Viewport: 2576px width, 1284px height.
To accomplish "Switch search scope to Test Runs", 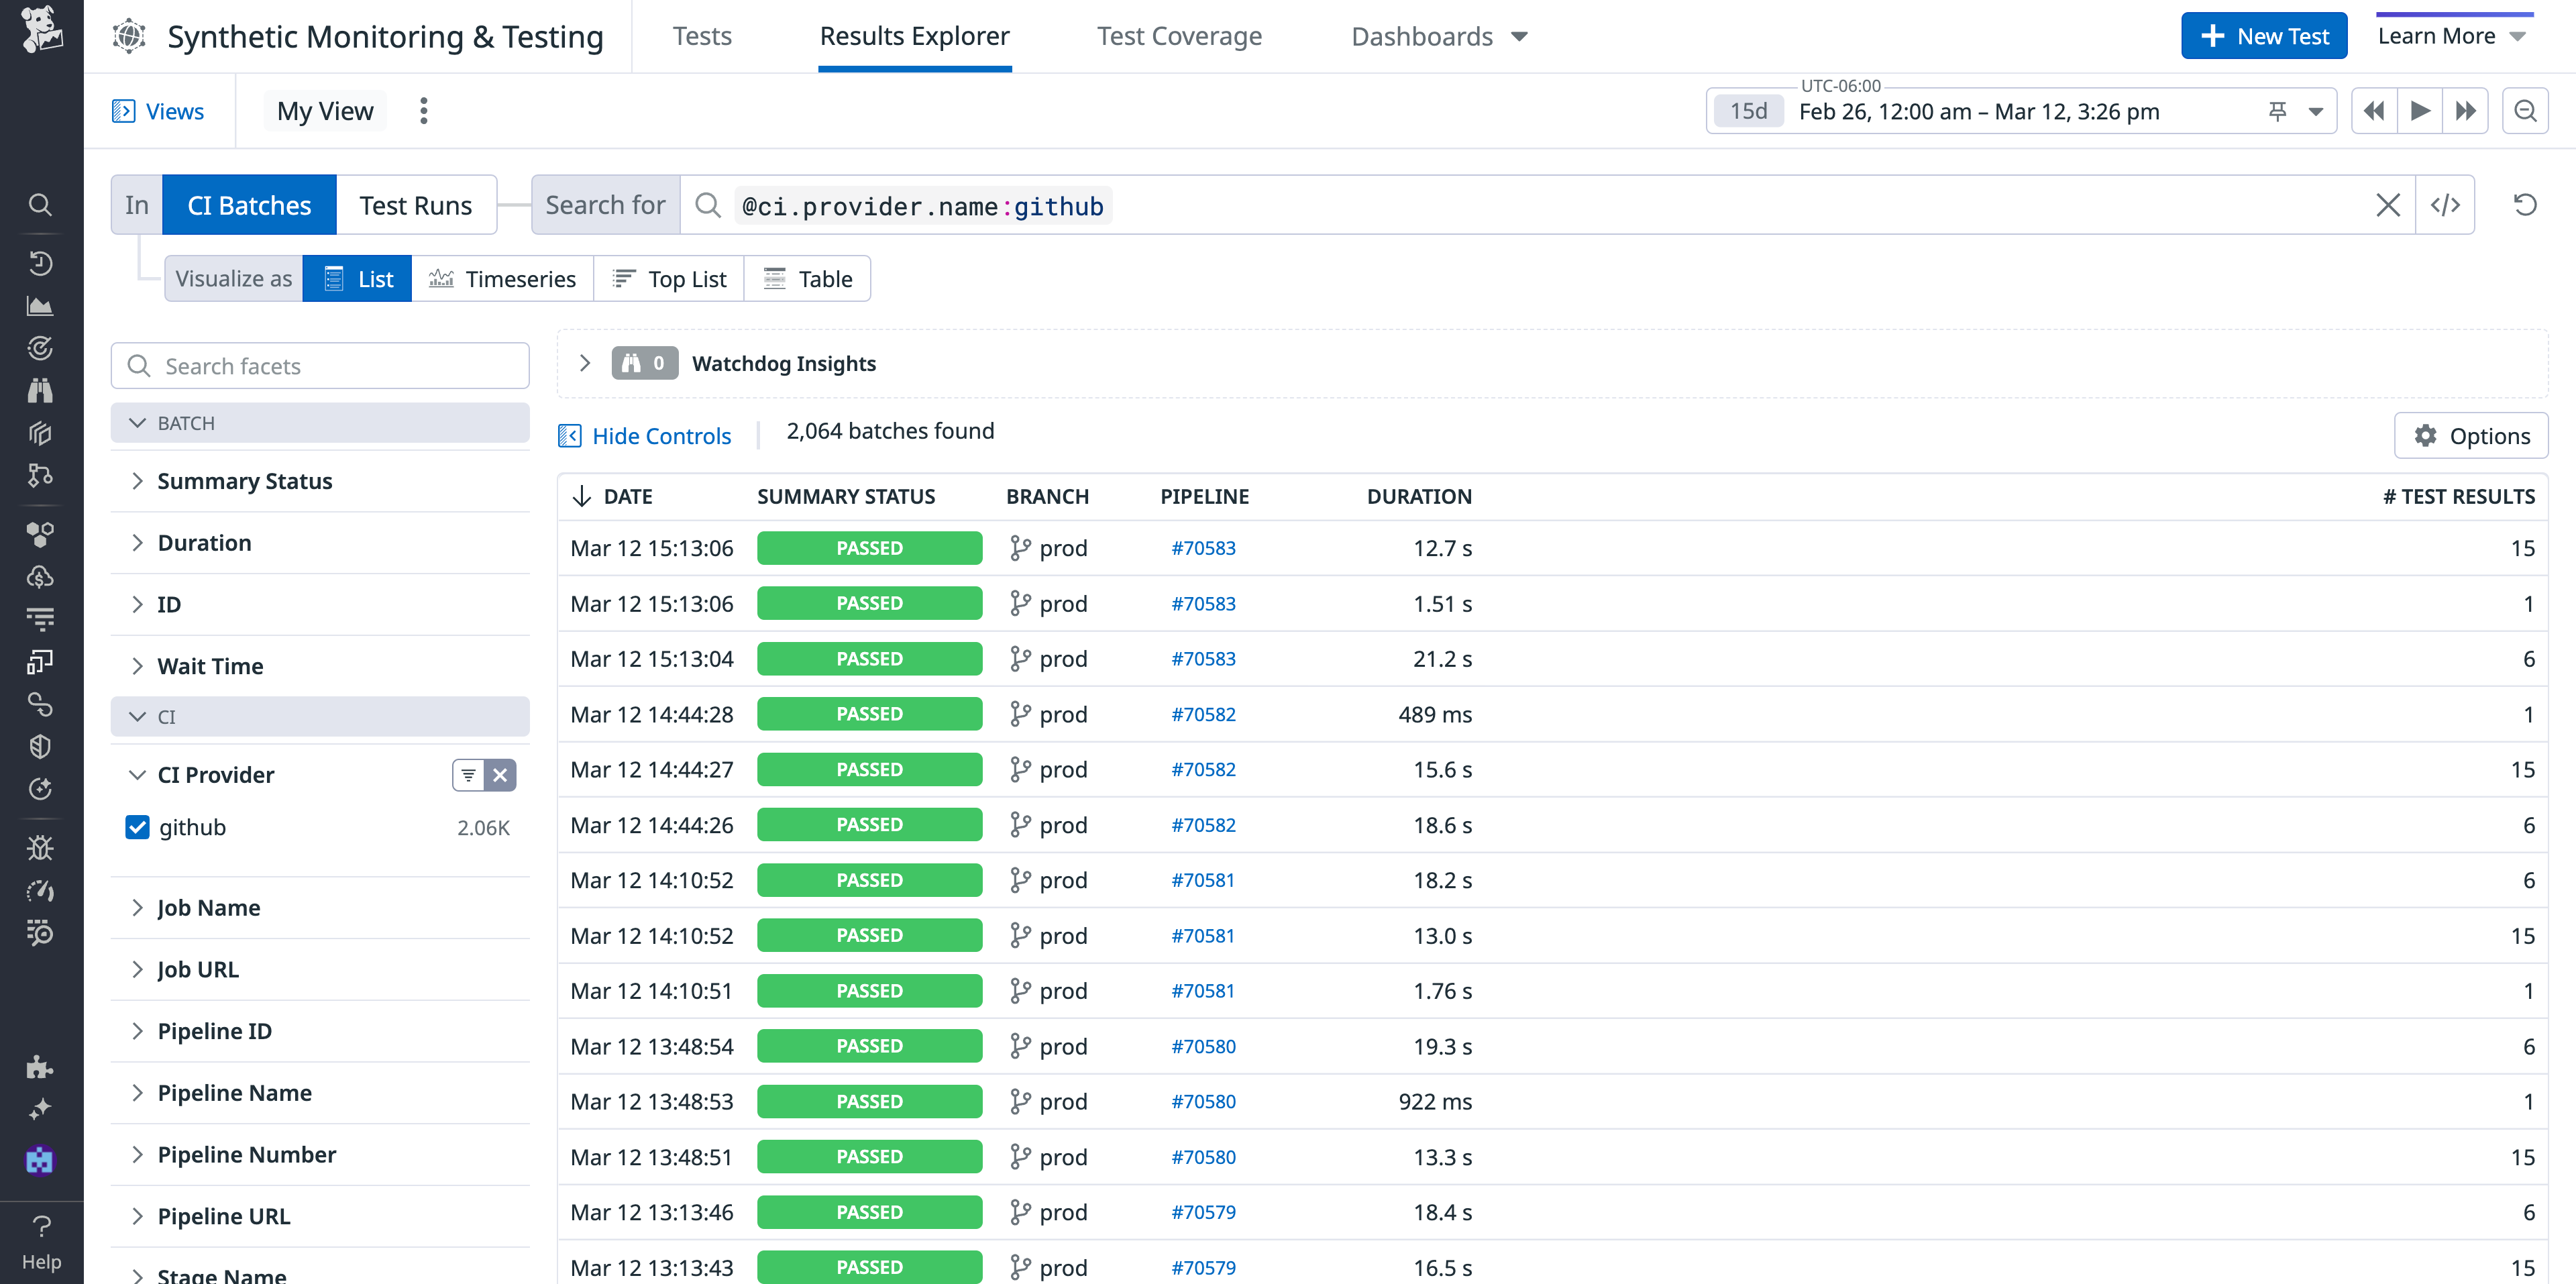I will pos(415,204).
